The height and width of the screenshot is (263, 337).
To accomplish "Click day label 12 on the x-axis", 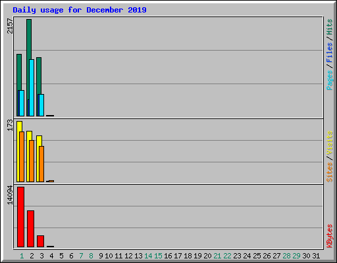I will [x=128, y=256].
